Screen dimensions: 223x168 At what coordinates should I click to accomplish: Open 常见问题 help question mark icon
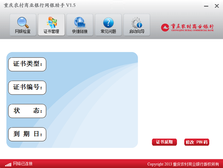click(x=108, y=25)
